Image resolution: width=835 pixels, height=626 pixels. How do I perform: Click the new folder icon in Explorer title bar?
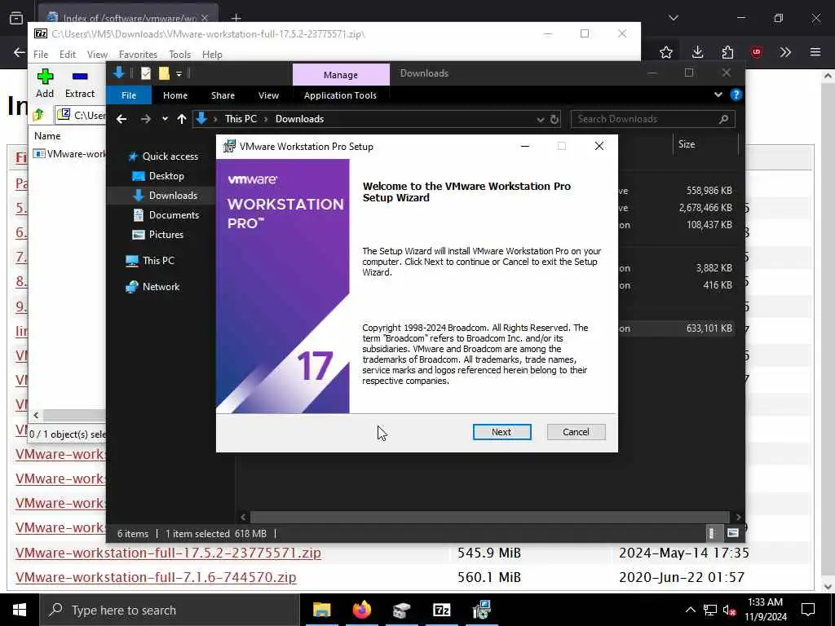point(164,73)
